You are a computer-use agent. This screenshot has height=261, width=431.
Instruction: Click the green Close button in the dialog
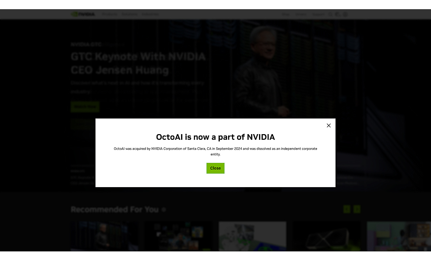(x=215, y=168)
